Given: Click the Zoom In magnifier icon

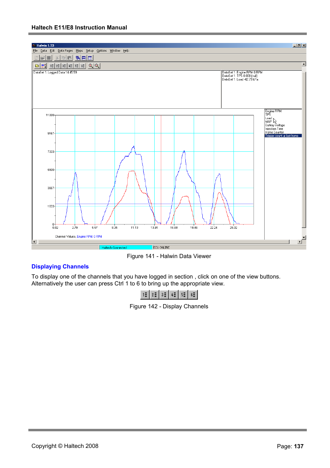Looking at the screenshot, I should coord(91,66).
